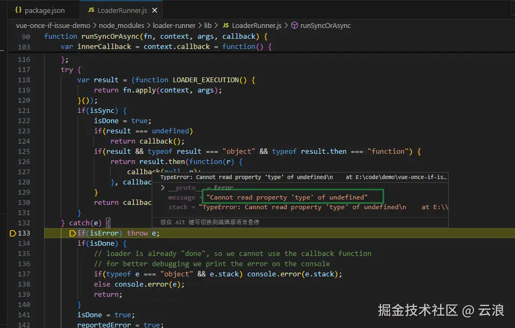Click 'return callback();' on line 124
The height and width of the screenshot is (328, 515).
(x=147, y=141)
